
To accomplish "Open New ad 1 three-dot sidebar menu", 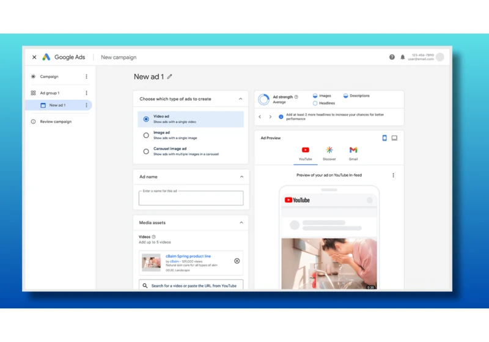I will click(x=86, y=105).
